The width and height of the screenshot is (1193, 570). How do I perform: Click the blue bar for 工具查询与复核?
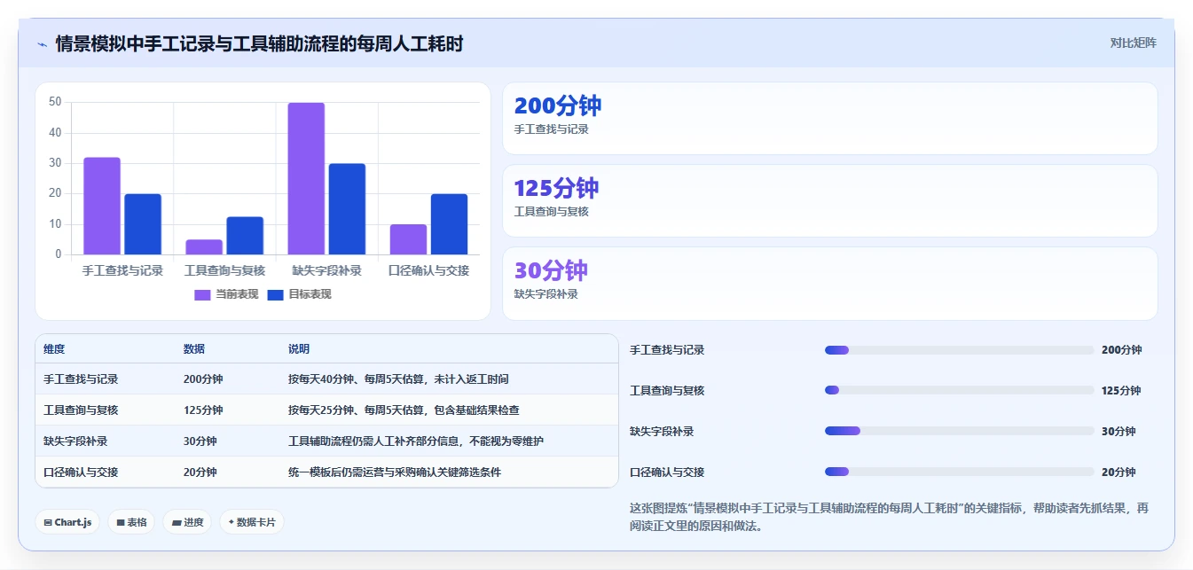(x=245, y=236)
